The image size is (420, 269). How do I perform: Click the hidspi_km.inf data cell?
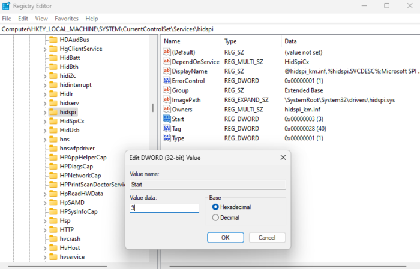click(x=302, y=110)
